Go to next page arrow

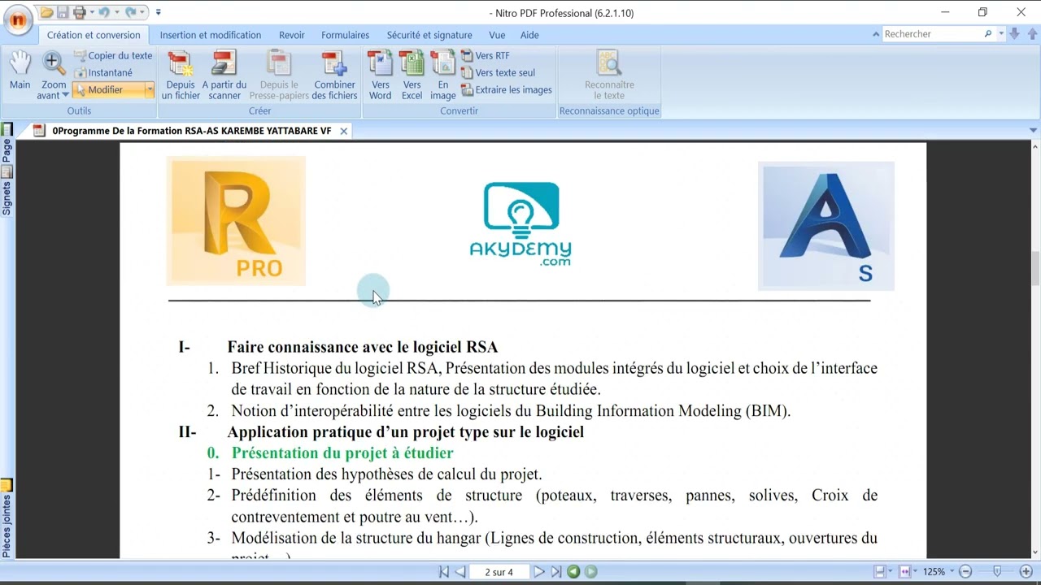pyautogui.click(x=539, y=572)
